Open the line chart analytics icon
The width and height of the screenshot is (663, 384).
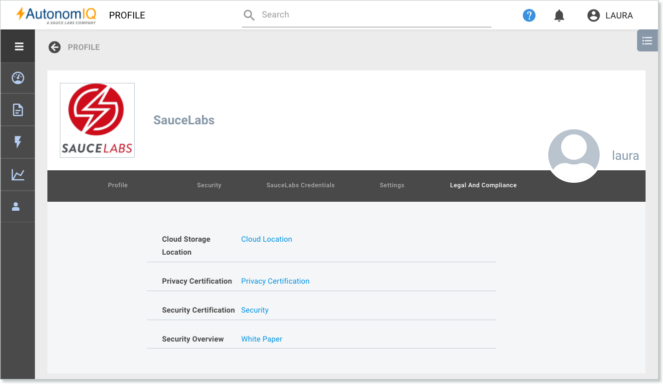click(18, 175)
